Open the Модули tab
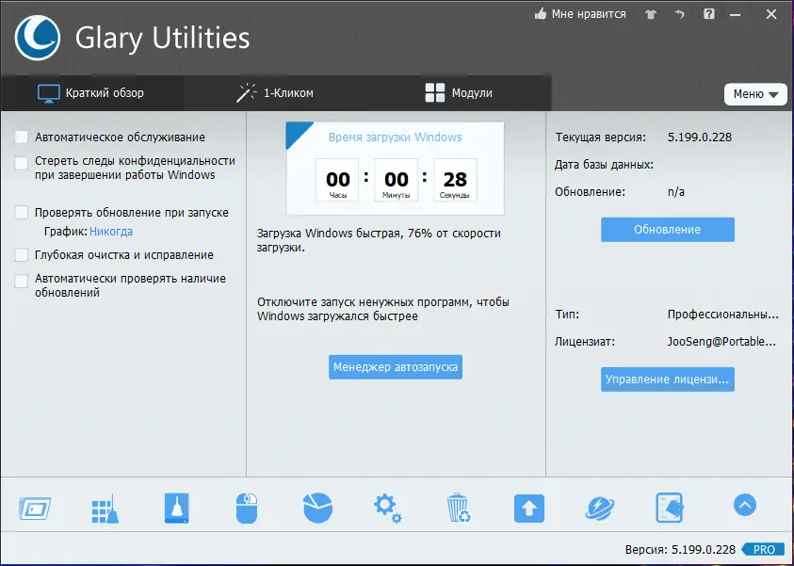The width and height of the screenshot is (794, 566). [x=460, y=92]
